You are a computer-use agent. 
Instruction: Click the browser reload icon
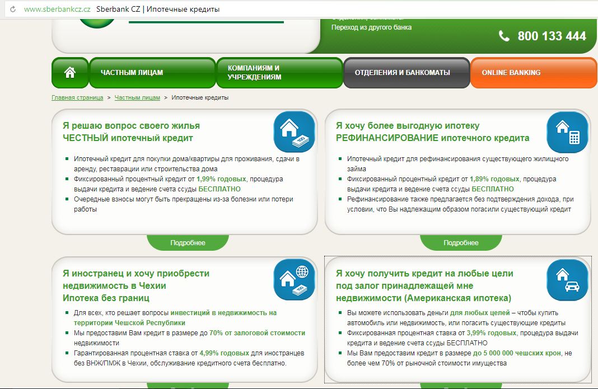tap(12, 9)
